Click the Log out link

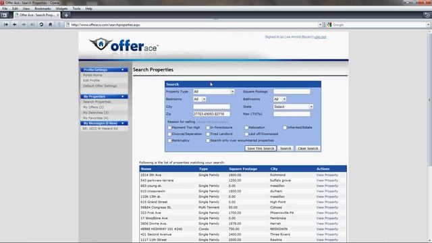tap(320, 37)
